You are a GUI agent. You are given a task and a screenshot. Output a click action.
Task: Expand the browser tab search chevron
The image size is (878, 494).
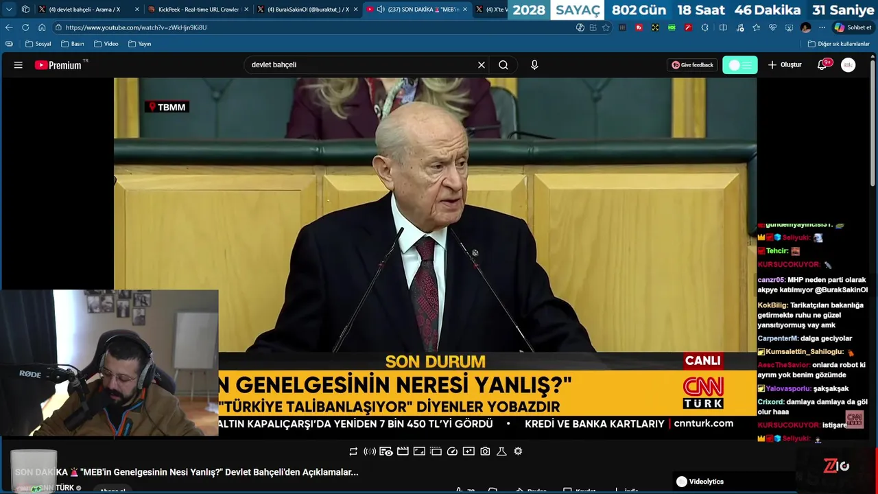[9, 10]
